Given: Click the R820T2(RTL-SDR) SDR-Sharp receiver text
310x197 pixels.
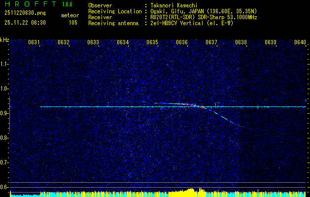Looking at the screenshot, I should pos(204,17).
